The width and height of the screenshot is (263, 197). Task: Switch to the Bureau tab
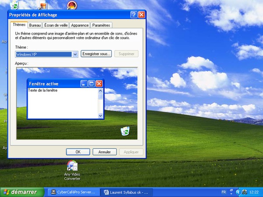click(35, 25)
